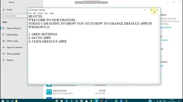Go back in the Settings window
The width and height of the screenshot is (183, 102).
3,2
